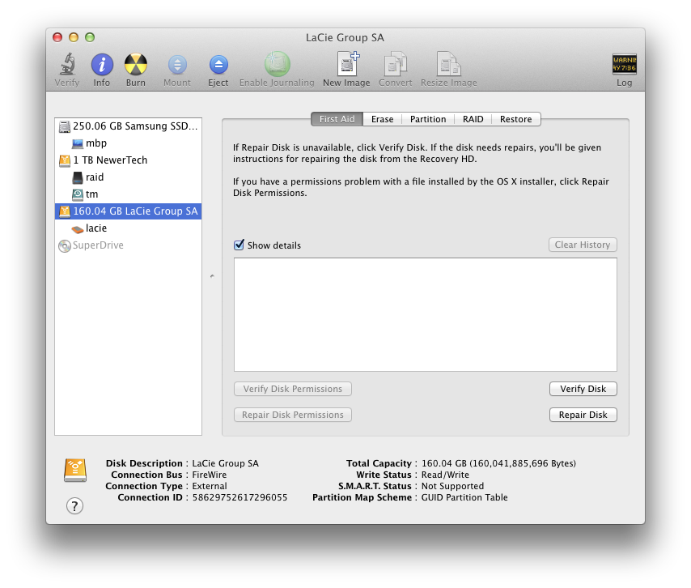Click the Connection Type External value

pyautogui.click(x=210, y=486)
